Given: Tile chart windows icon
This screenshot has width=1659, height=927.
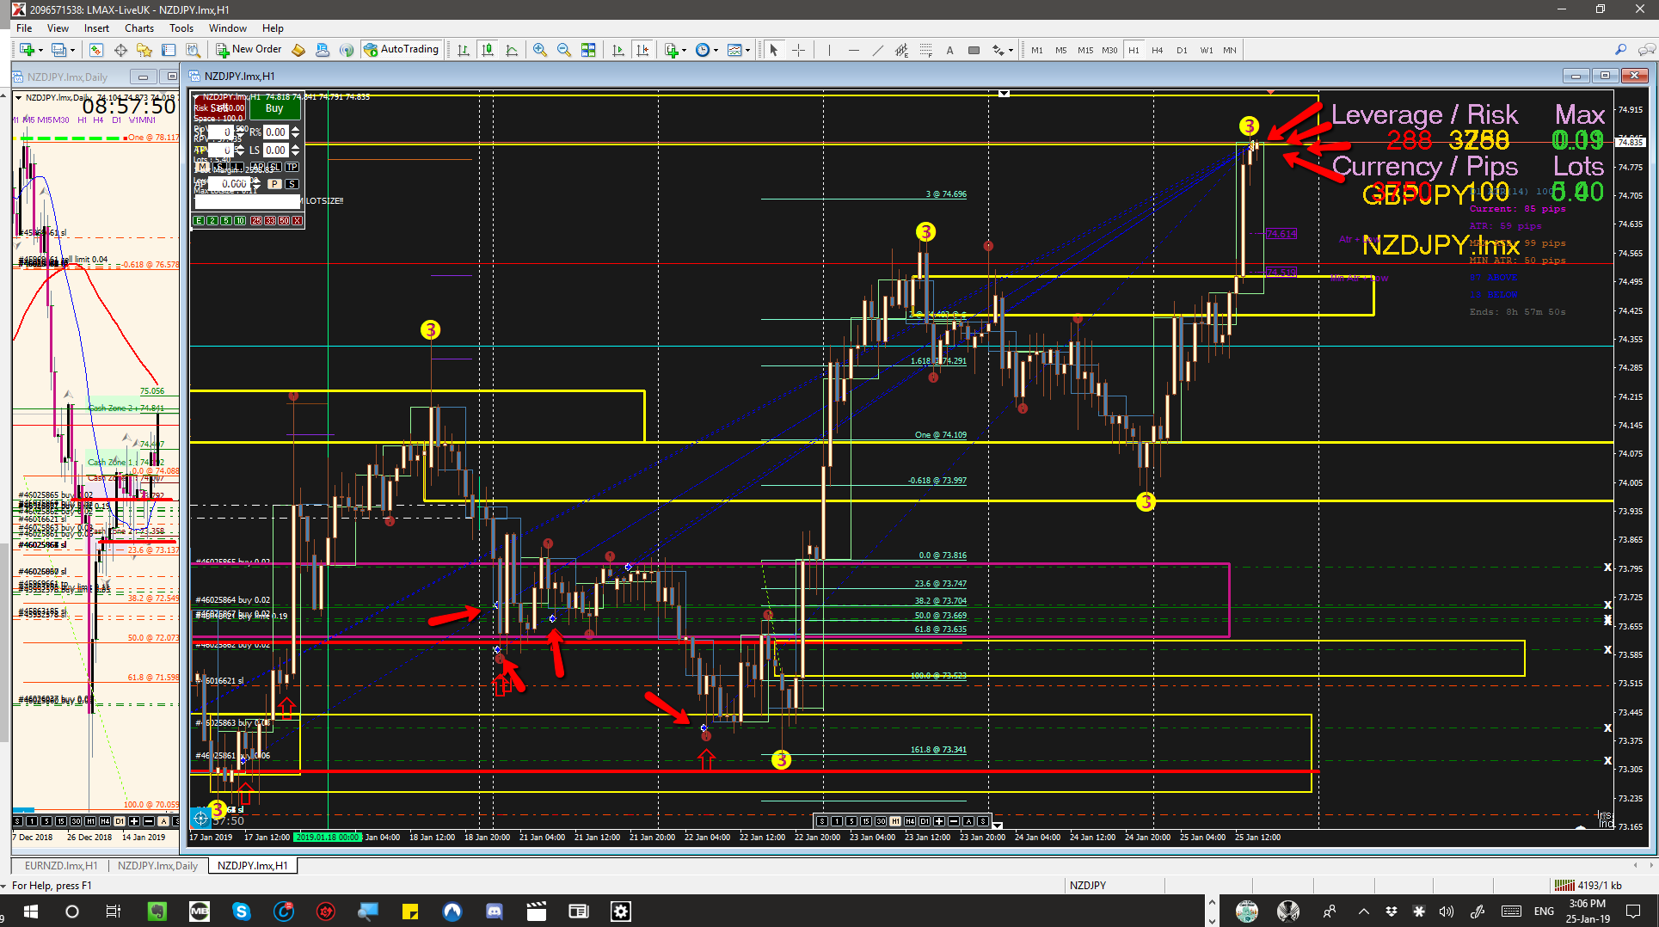Looking at the screenshot, I should pyautogui.click(x=588, y=50).
